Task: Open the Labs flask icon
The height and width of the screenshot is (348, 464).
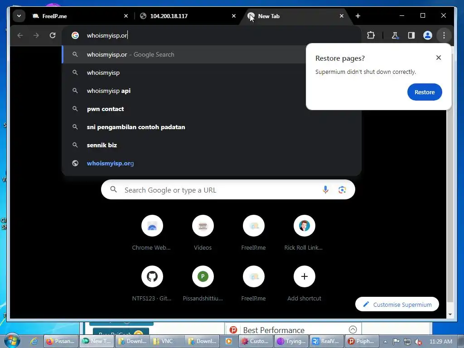Action: [x=395, y=35]
